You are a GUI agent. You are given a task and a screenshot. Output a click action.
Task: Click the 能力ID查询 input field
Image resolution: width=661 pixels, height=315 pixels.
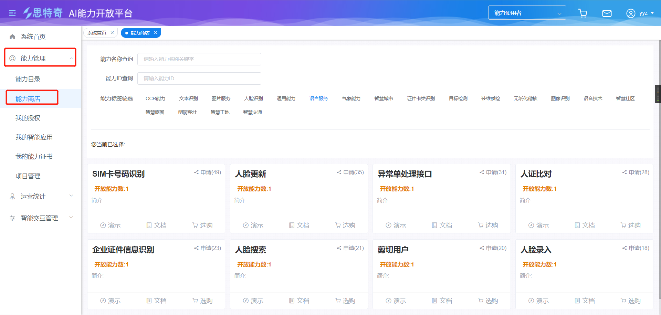click(199, 78)
